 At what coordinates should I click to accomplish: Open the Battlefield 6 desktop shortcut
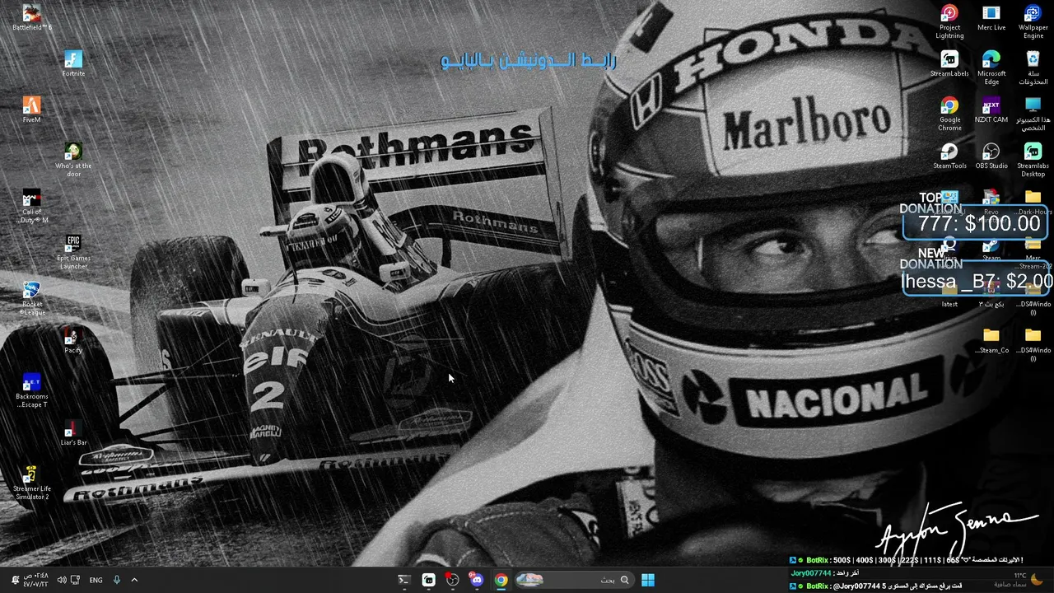pyautogui.click(x=31, y=17)
